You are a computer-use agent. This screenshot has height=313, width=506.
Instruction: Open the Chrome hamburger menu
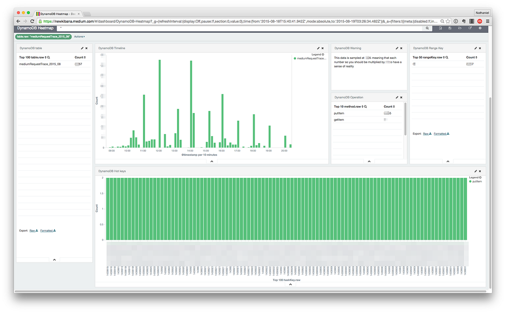(487, 21)
